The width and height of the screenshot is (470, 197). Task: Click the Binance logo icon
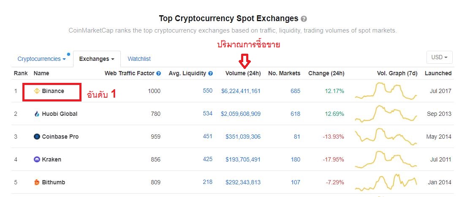(x=37, y=91)
